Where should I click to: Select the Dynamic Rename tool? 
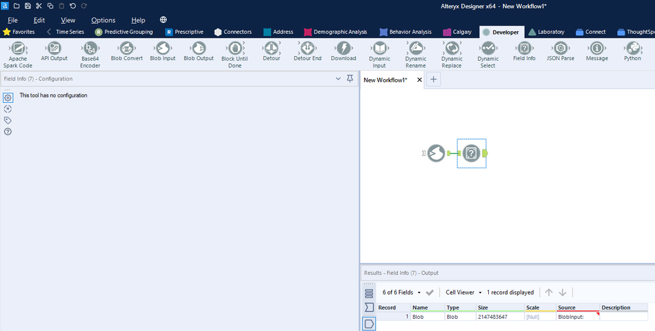click(416, 55)
